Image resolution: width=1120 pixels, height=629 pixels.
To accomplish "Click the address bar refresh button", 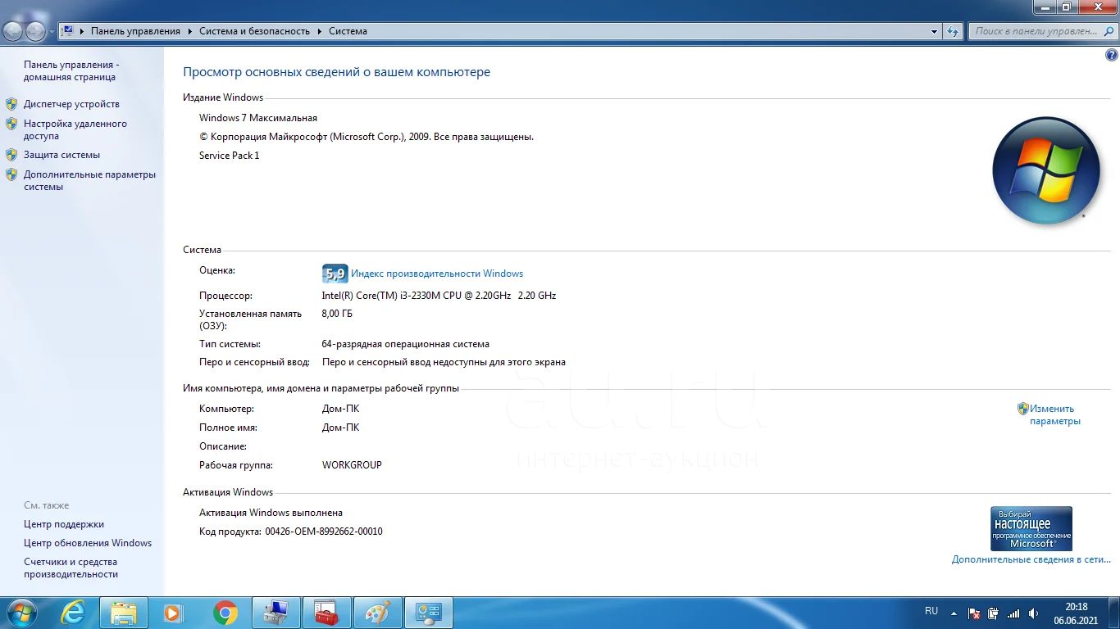I will 953,31.
